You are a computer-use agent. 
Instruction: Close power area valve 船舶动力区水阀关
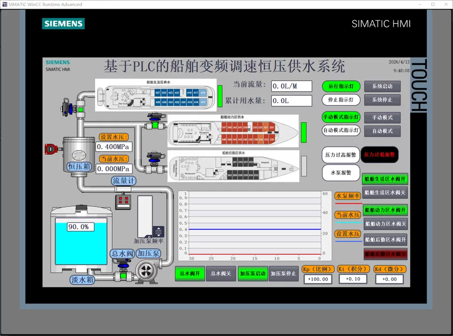(x=386, y=224)
